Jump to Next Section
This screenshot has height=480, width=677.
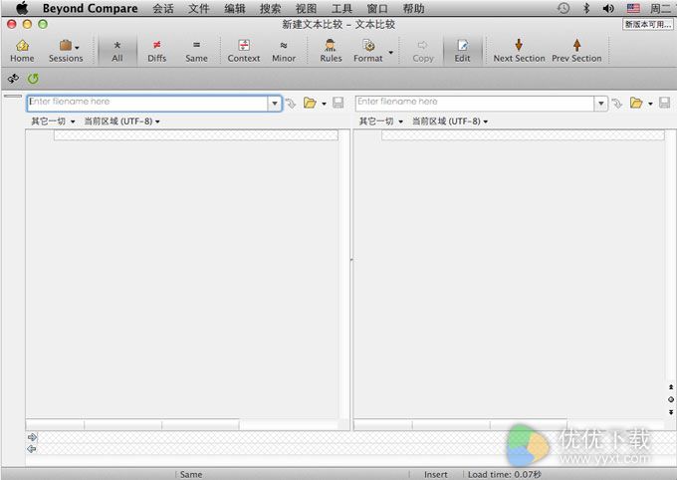(519, 51)
